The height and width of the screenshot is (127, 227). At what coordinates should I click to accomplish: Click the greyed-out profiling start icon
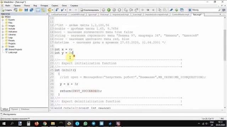[143, 10]
